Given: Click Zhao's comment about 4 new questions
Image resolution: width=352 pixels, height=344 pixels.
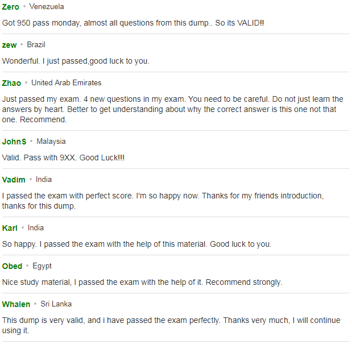Looking at the screenshot, I should pos(173,109).
